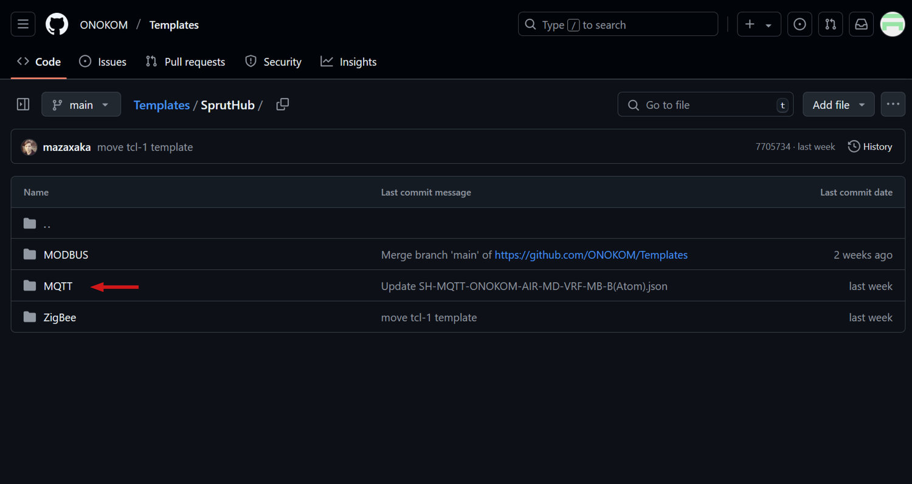The width and height of the screenshot is (912, 484).
Task: Click the 'Last commit date' column header
Action: click(x=856, y=192)
